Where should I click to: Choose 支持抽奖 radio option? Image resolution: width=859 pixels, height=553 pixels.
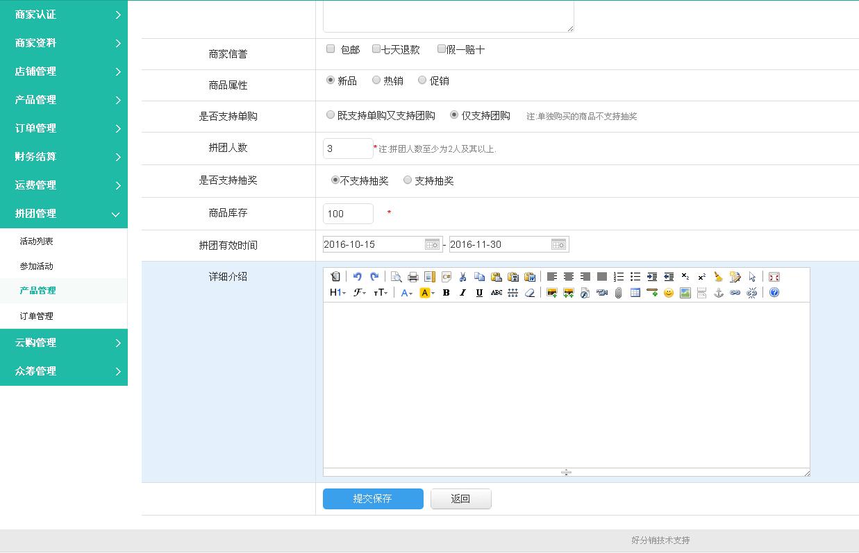(x=408, y=180)
